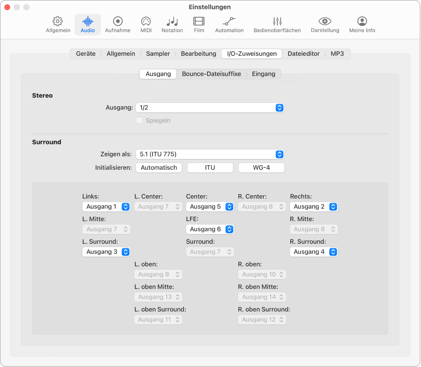
Task: Open the Stereo Ausgang 1/2 dropdown
Action: pos(210,108)
